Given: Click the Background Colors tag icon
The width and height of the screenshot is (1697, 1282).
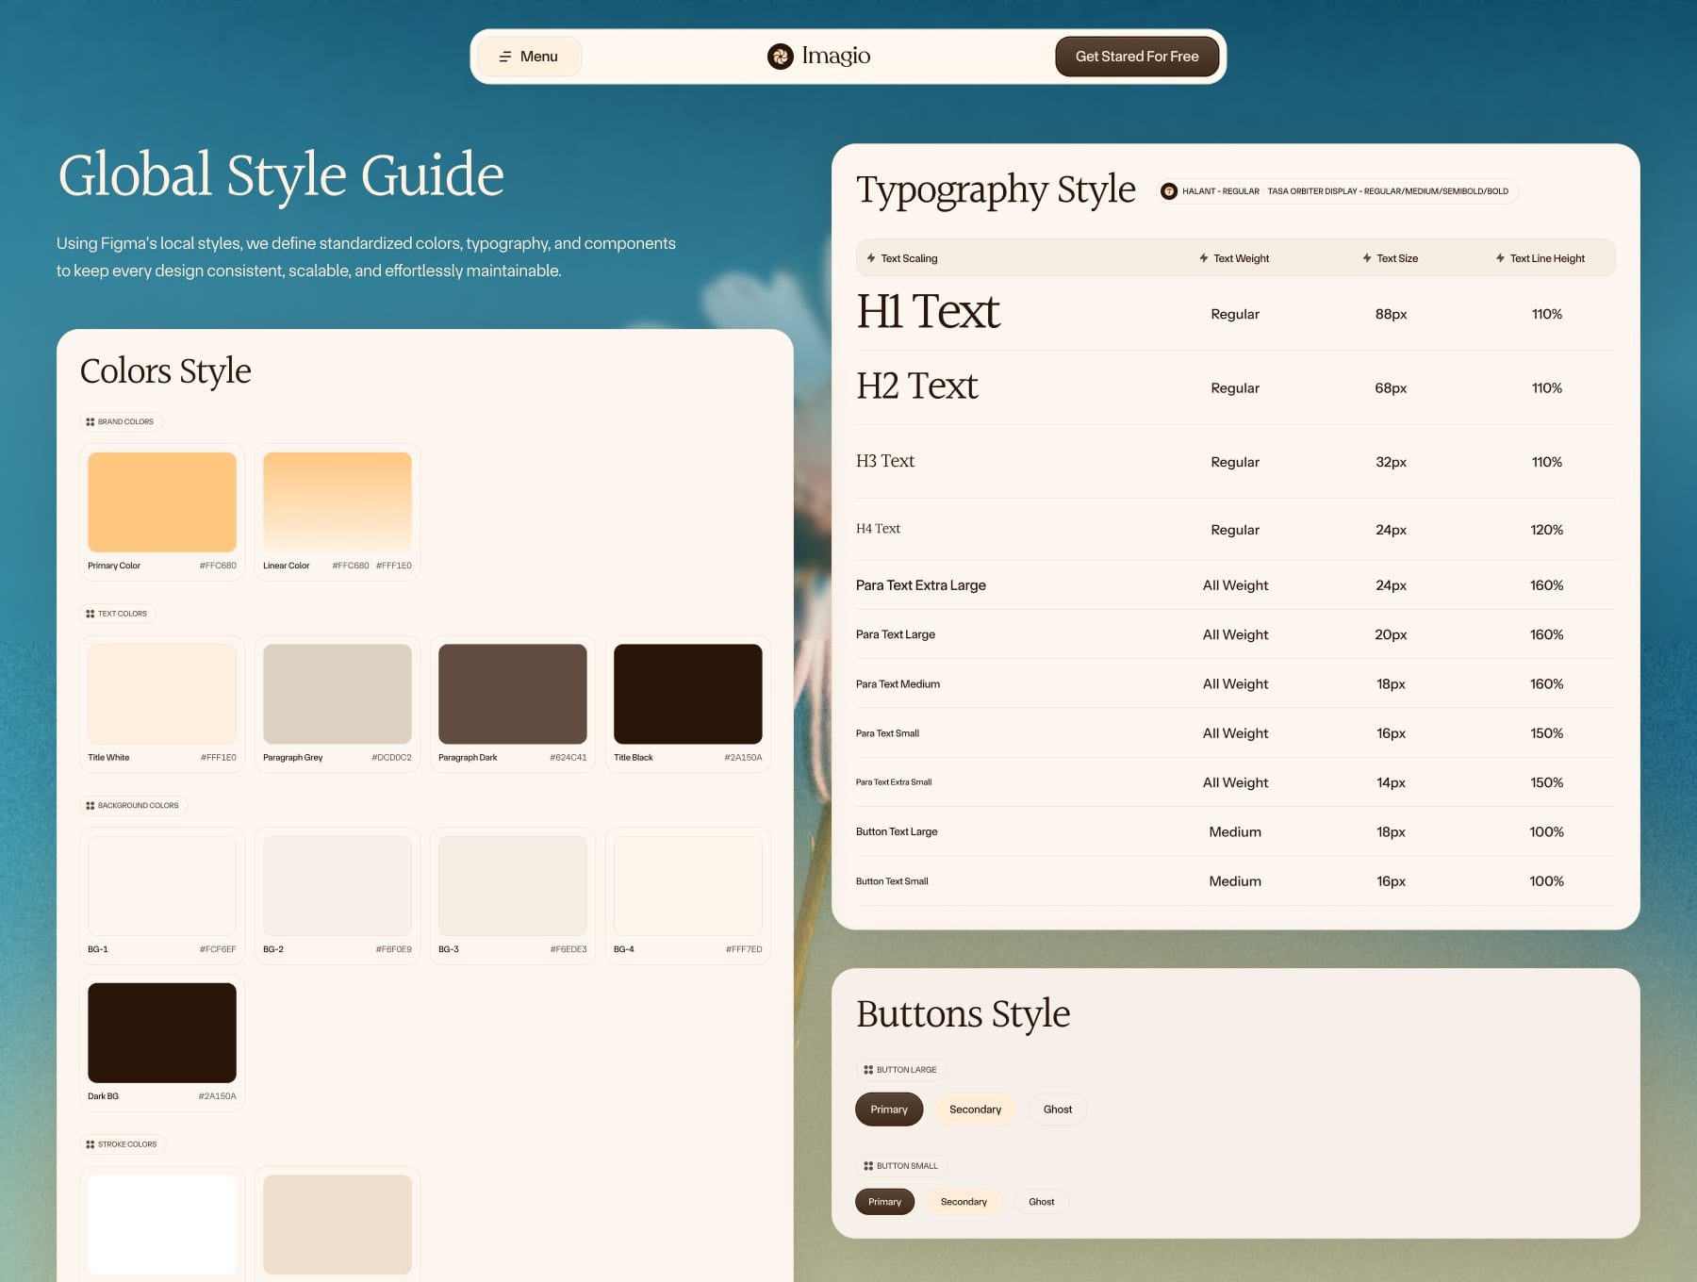Looking at the screenshot, I should click(91, 806).
